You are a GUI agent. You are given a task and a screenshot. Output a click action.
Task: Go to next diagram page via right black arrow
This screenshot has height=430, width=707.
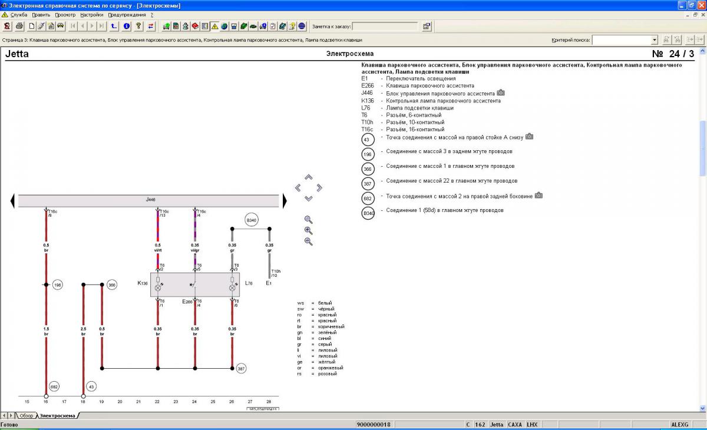284,201
